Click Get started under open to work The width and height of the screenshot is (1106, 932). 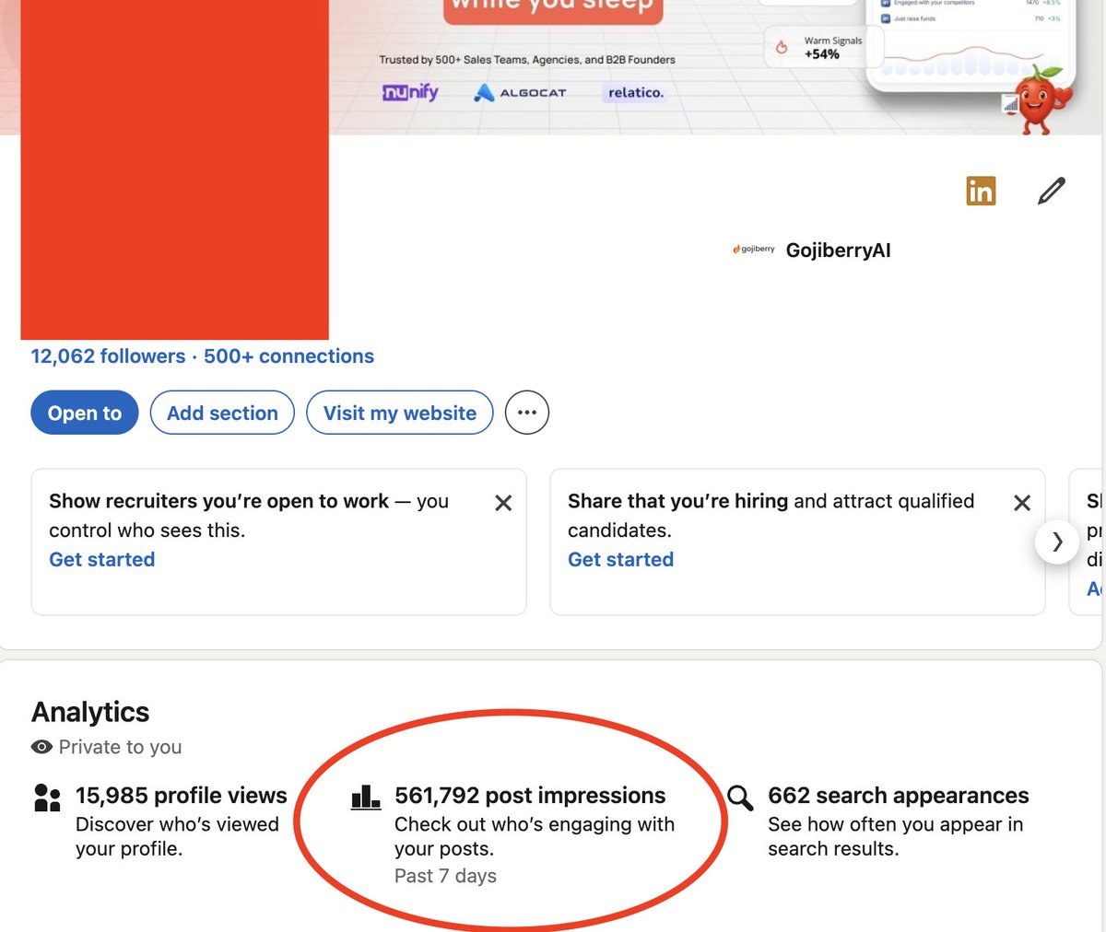point(101,560)
